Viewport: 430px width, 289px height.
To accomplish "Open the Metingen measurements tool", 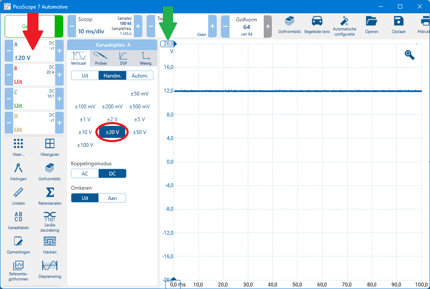I will click(x=18, y=171).
